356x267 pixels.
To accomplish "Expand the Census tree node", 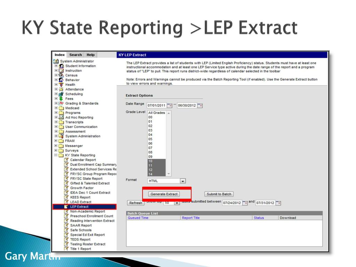I will 56,75.
